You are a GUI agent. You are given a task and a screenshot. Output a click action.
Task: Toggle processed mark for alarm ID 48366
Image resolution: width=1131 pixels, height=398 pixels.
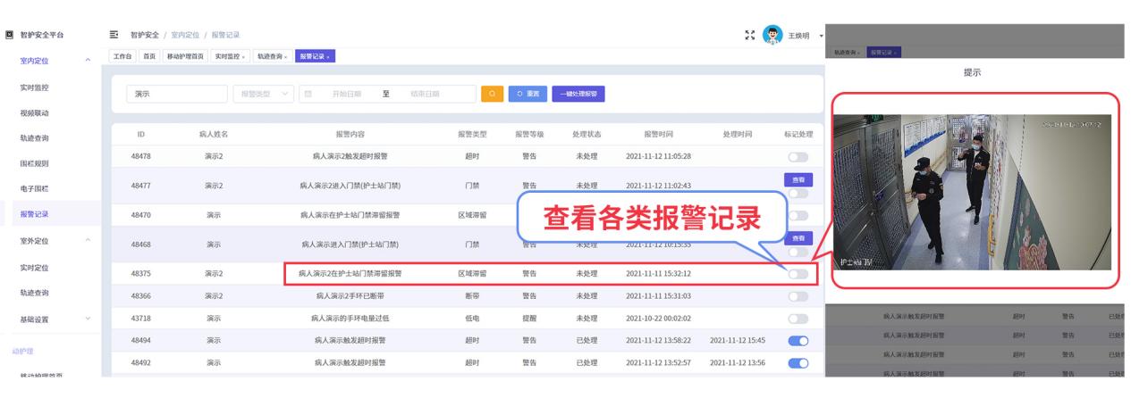tap(798, 295)
